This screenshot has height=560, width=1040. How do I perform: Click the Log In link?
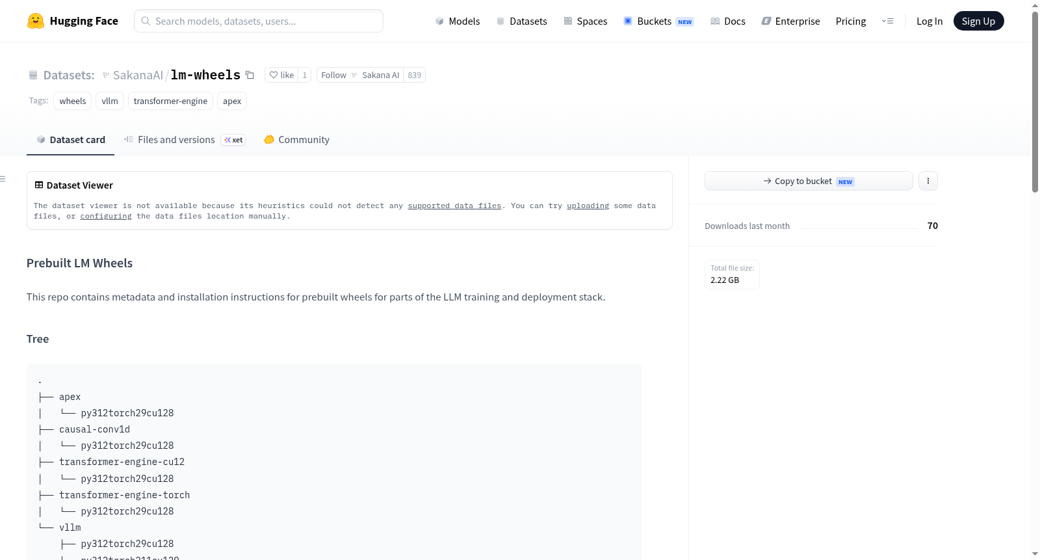click(x=929, y=21)
